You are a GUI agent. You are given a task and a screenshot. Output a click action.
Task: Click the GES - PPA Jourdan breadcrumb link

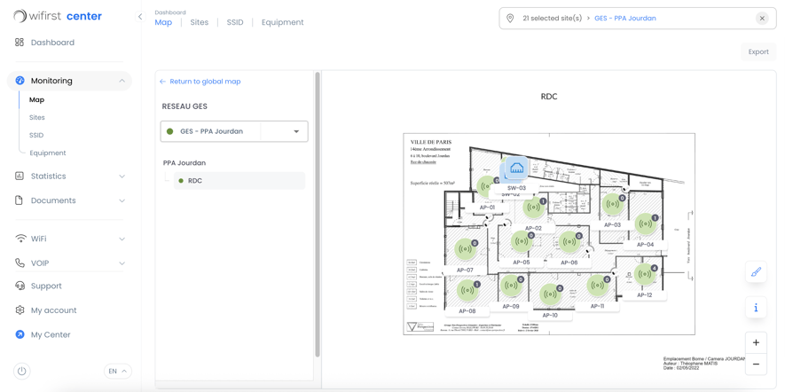[625, 18]
